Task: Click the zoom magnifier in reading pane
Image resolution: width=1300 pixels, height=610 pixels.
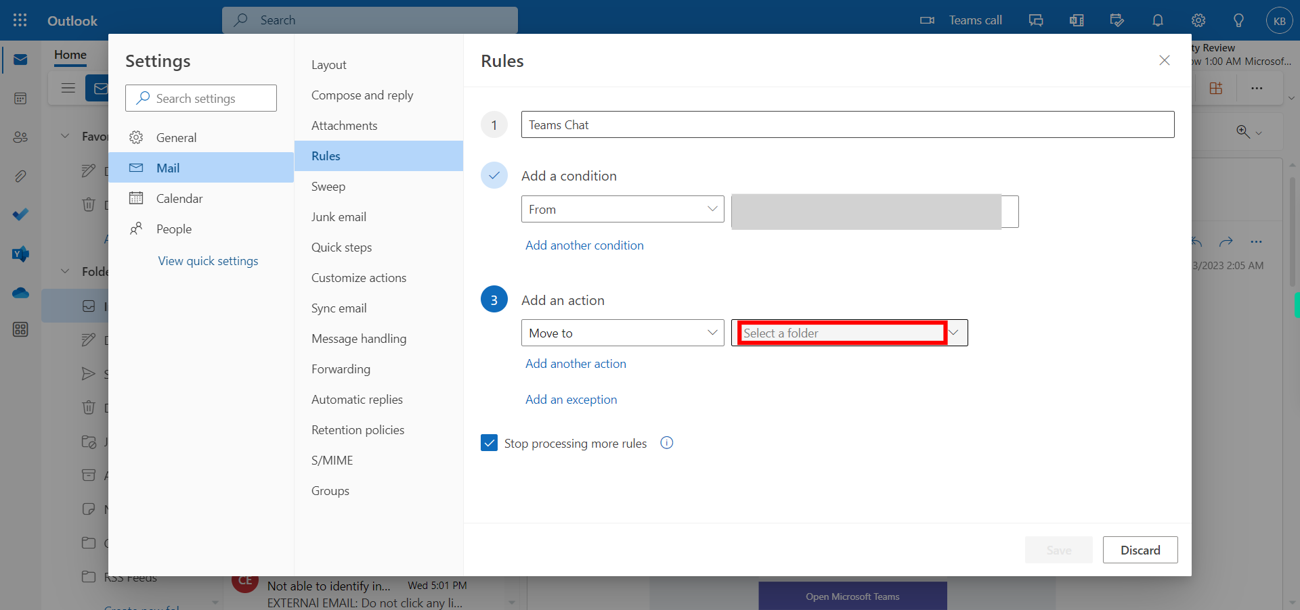Action: point(1243,131)
